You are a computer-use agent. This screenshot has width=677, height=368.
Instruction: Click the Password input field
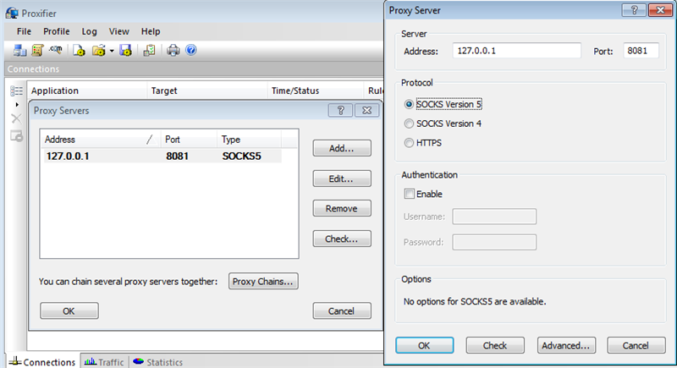pos(494,242)
